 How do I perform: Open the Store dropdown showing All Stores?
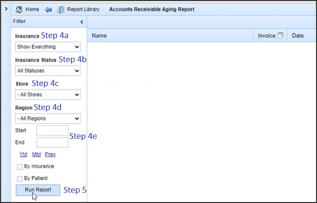48,94
